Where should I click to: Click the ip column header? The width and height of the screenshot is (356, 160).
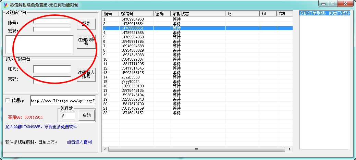[243, 14]
